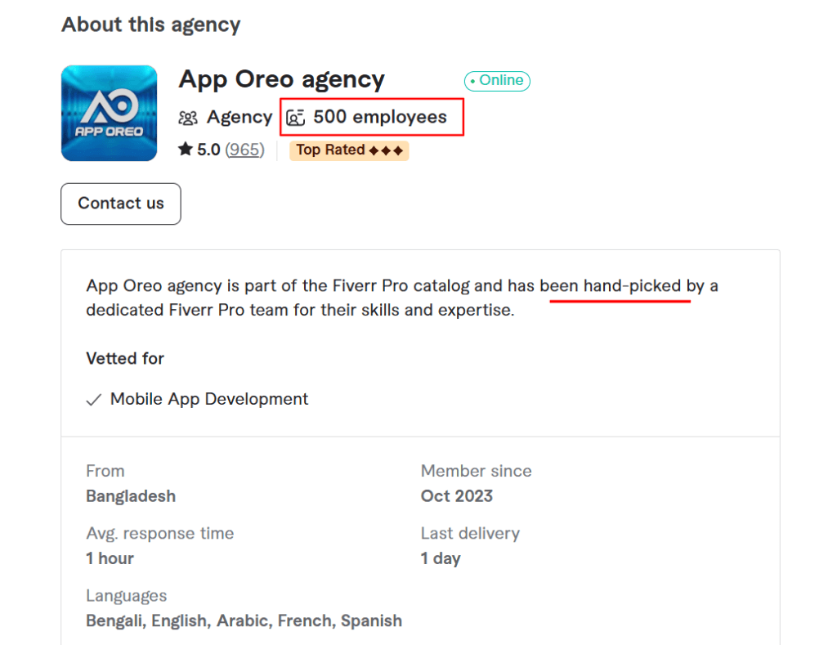Open the App Oreo agency logo

pyautogui.click(x=109, y=113)
